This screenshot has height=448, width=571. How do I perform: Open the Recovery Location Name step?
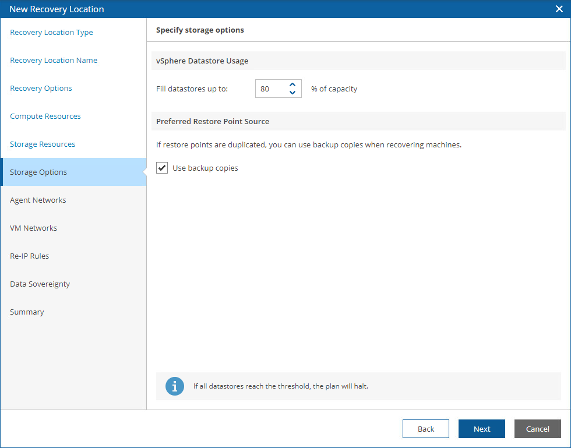pos(54,61)
